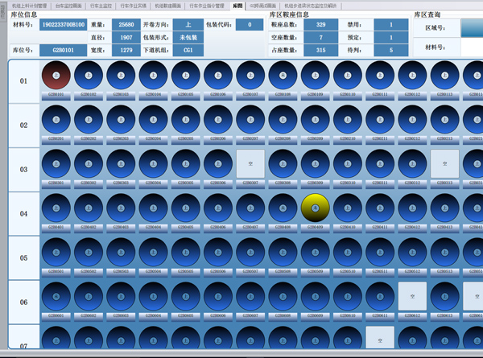
Task: Click the empty slot in row 07
Action: (x=380, y=338)
